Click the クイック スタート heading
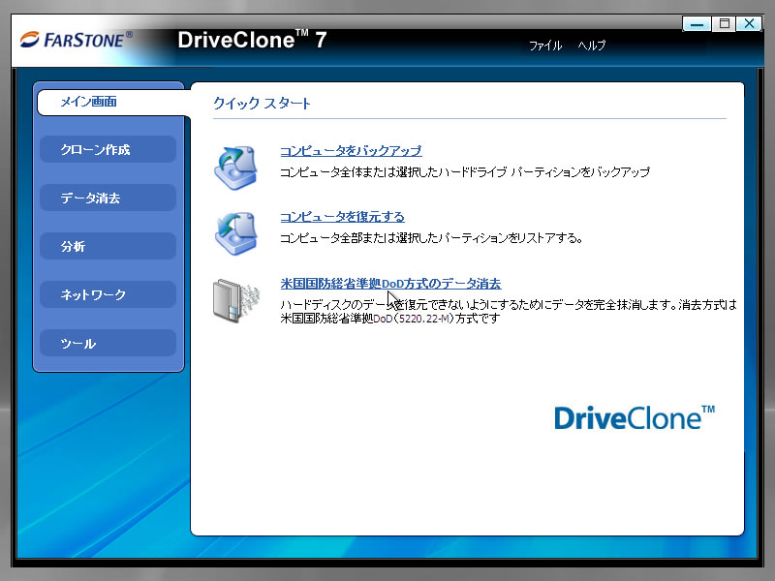Viewport: 775px width, 581px height. [x=262, y=104]
